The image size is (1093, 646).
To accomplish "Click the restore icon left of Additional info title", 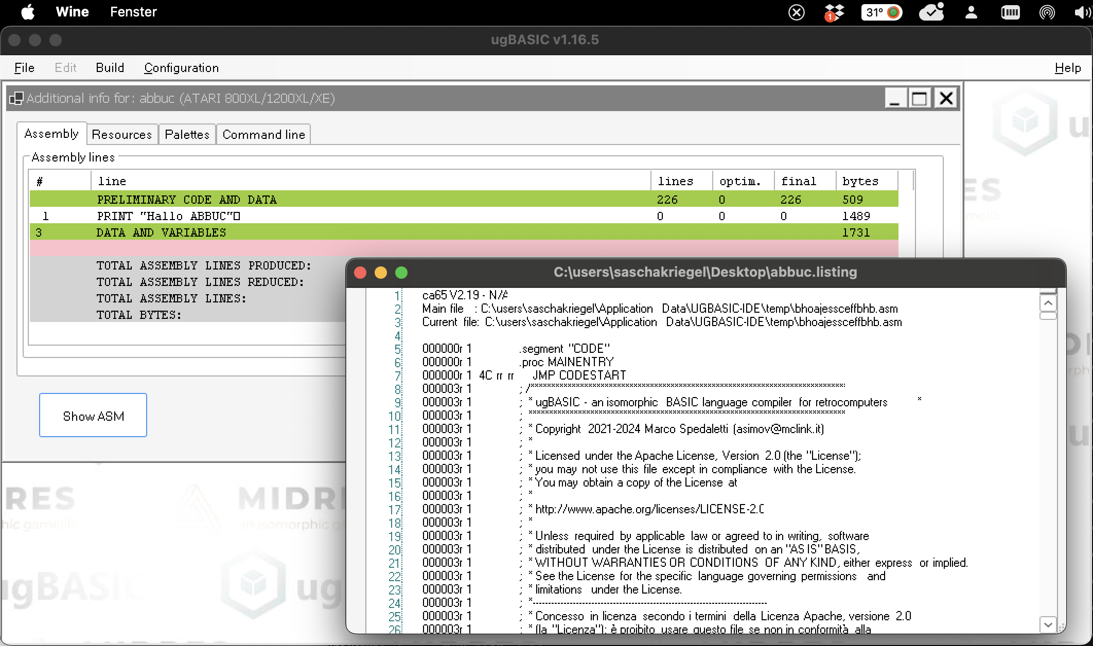I will (x=16, y=98).
